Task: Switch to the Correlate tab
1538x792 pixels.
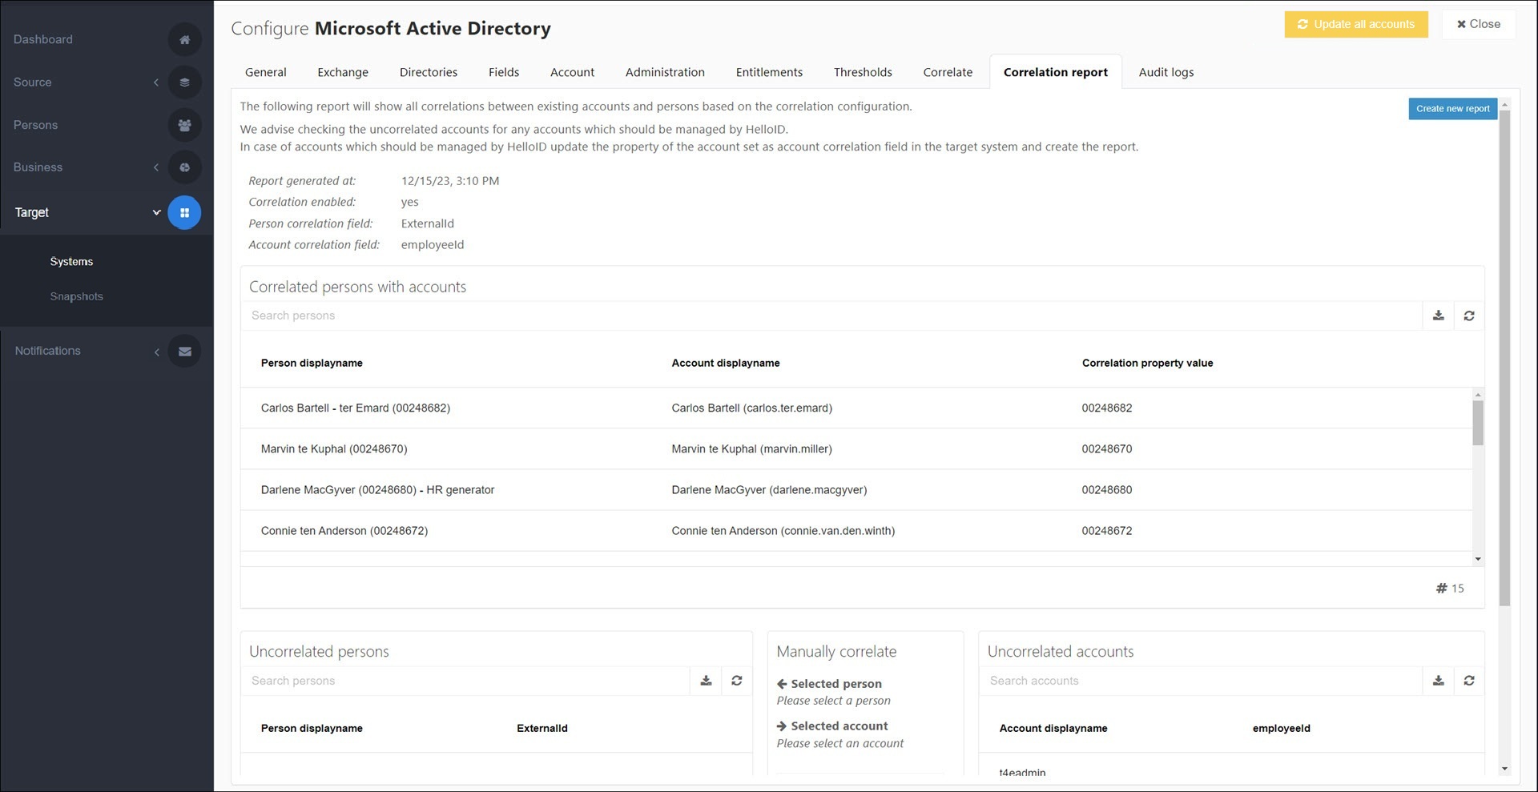Action: pos(948,72)
